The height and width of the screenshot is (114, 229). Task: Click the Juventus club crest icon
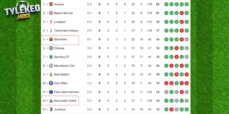[x=51, y=109]
